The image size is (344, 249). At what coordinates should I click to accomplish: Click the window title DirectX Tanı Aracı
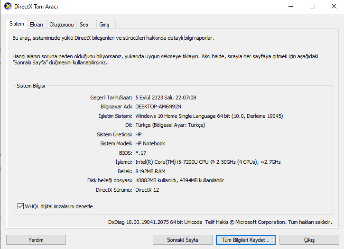tap(36, 7)
